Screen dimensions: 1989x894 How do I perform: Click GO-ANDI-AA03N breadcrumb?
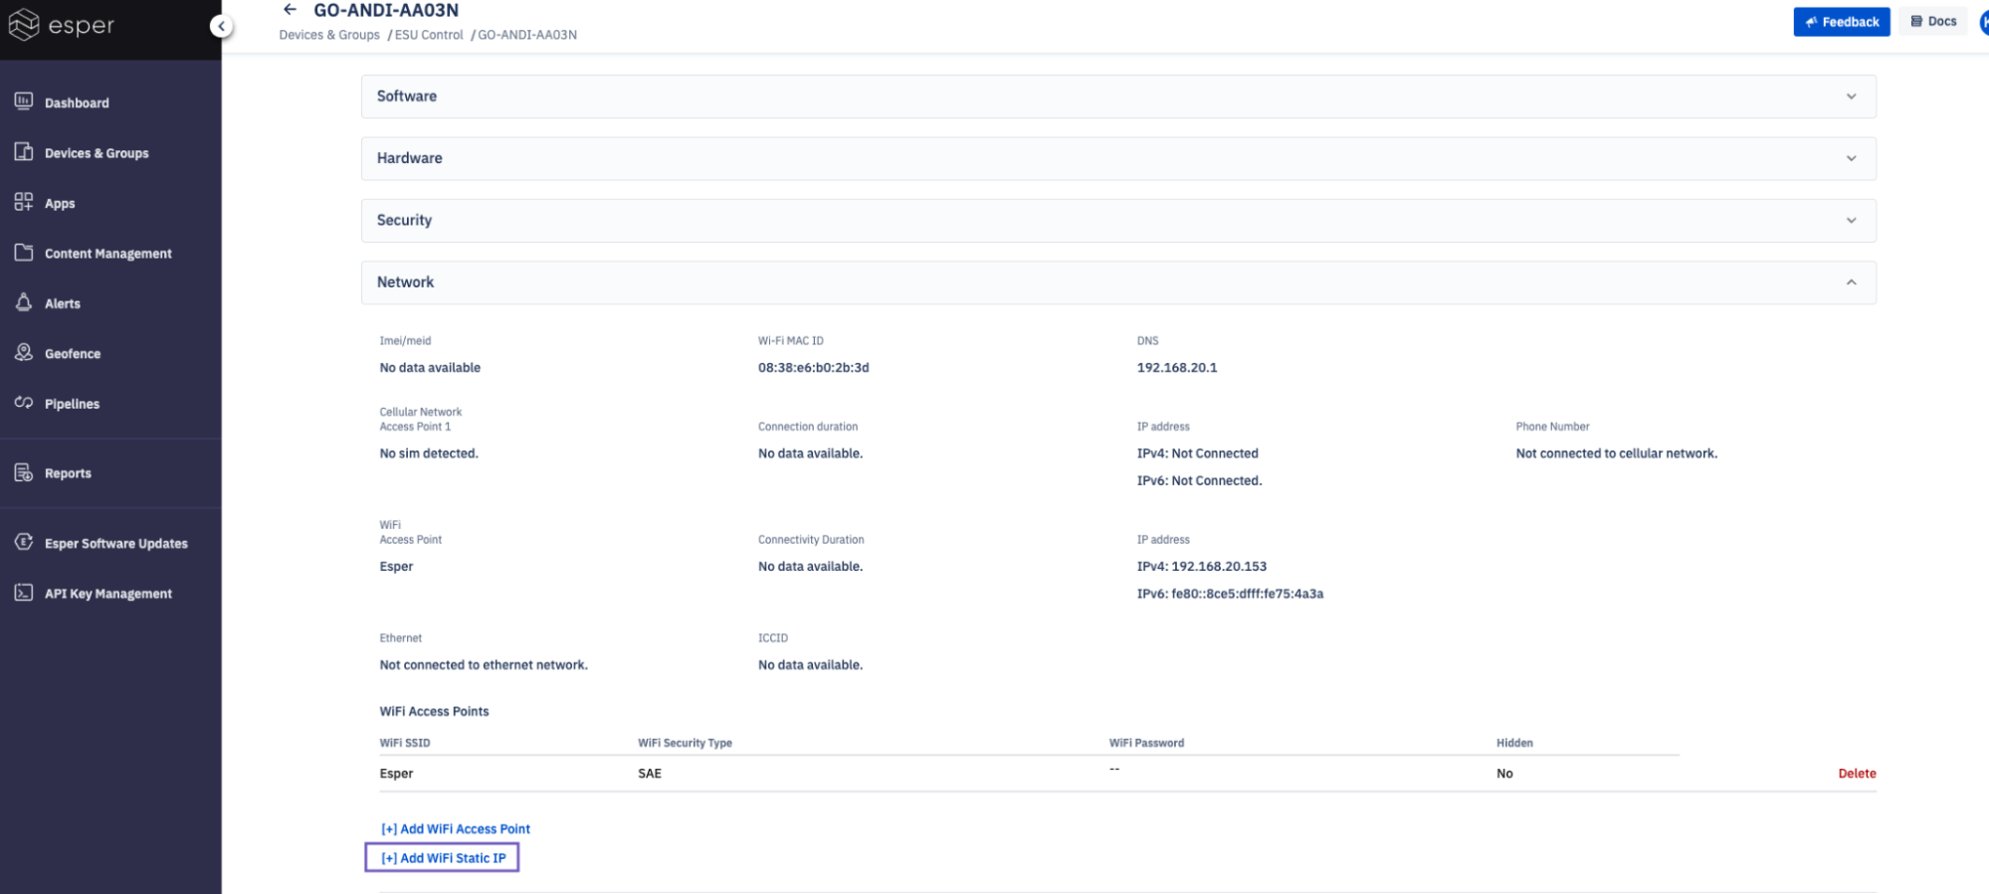pyautogui.click(x=527, y=35)
